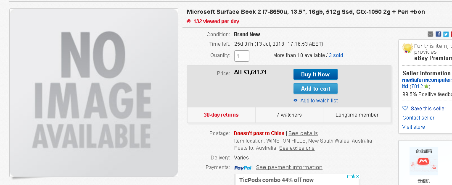Add to watch list link

coord(319,100)
